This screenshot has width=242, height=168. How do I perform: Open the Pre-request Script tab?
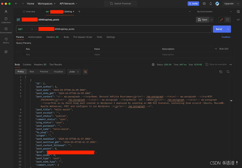83,37
